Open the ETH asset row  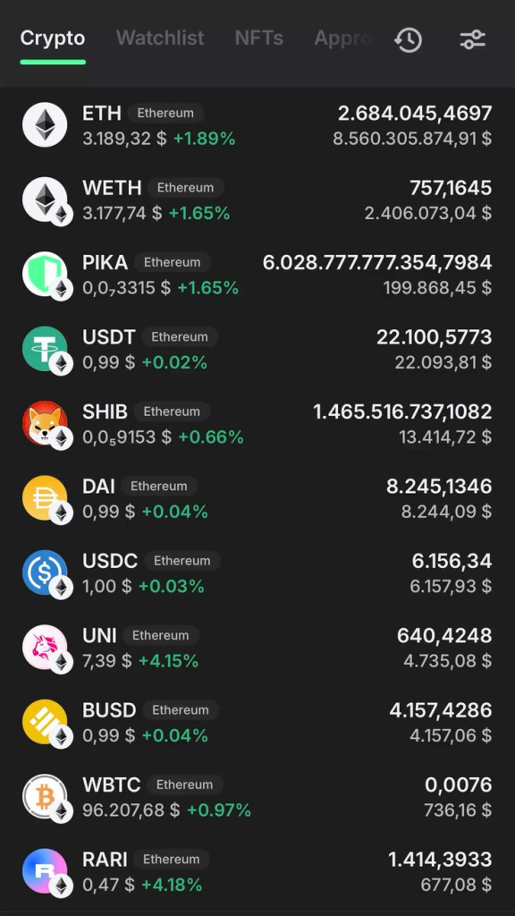coord(257,123)
